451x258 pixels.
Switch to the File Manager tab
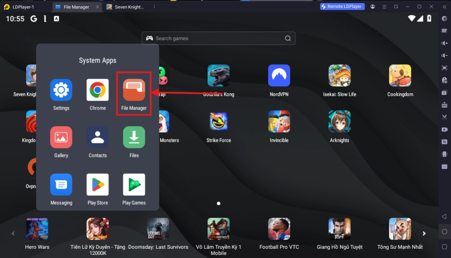coord(76,7)
